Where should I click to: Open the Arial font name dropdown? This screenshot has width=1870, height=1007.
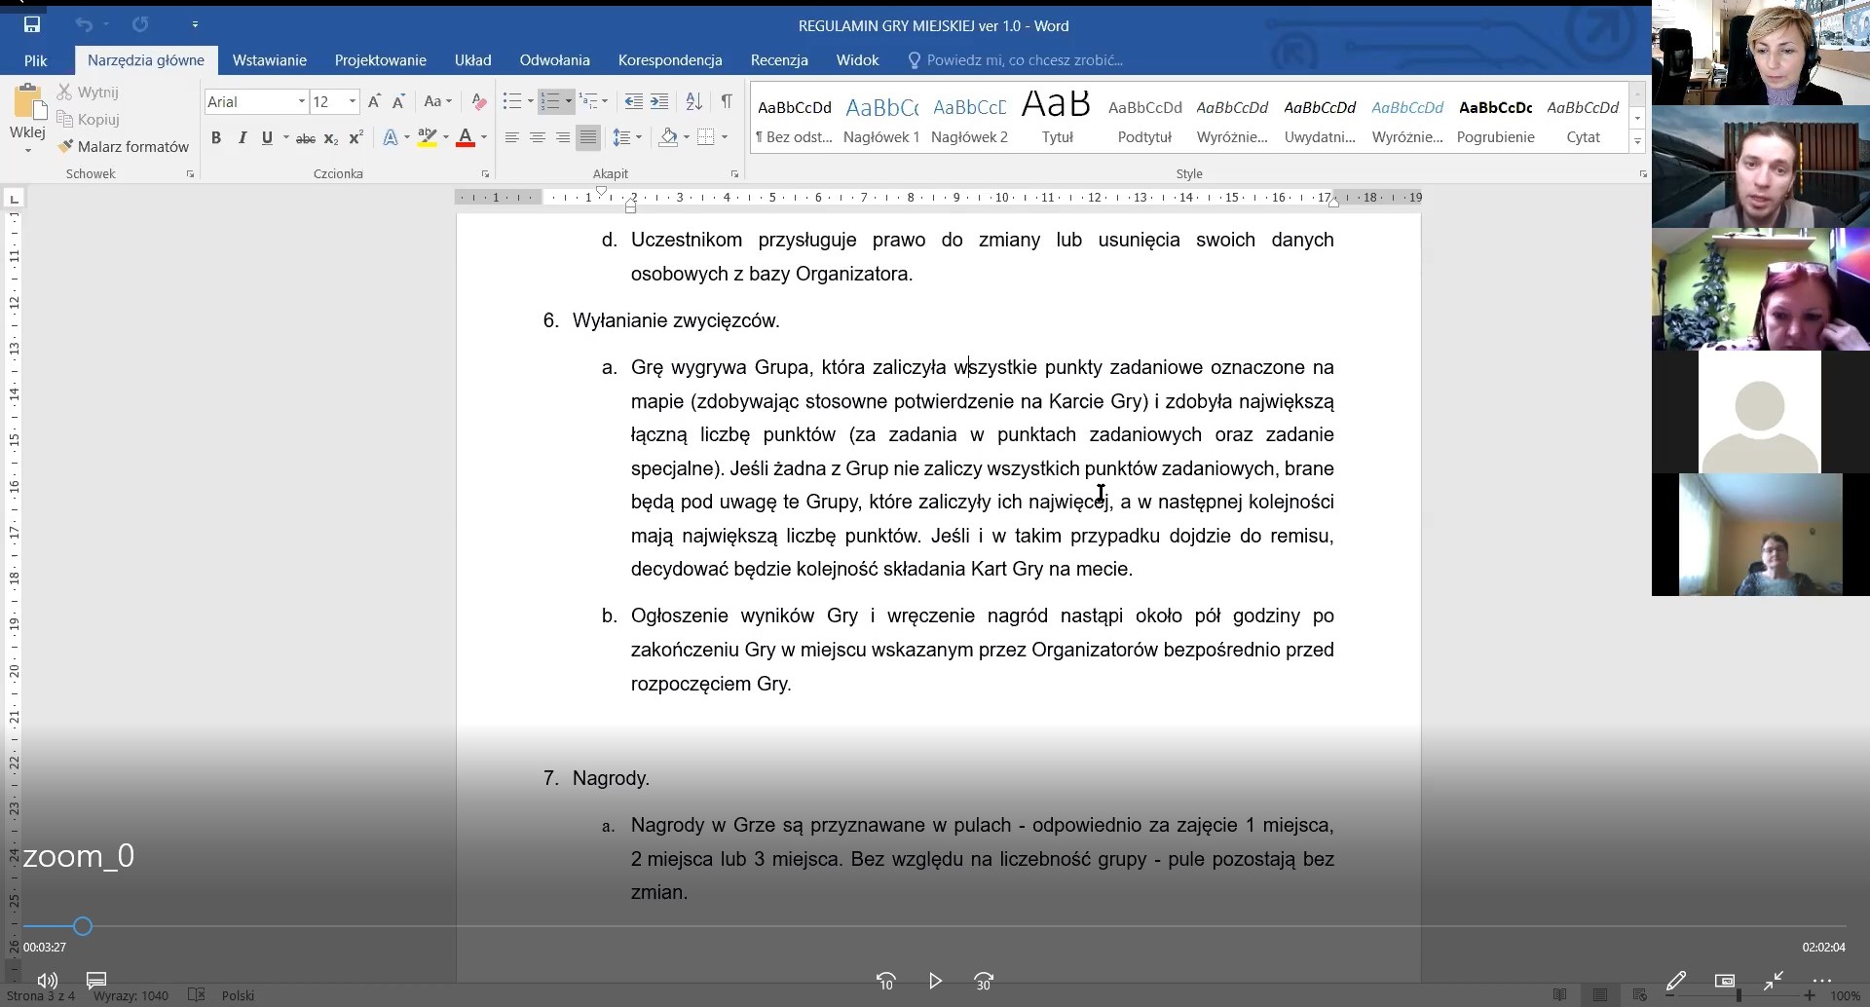click(302, 101)
